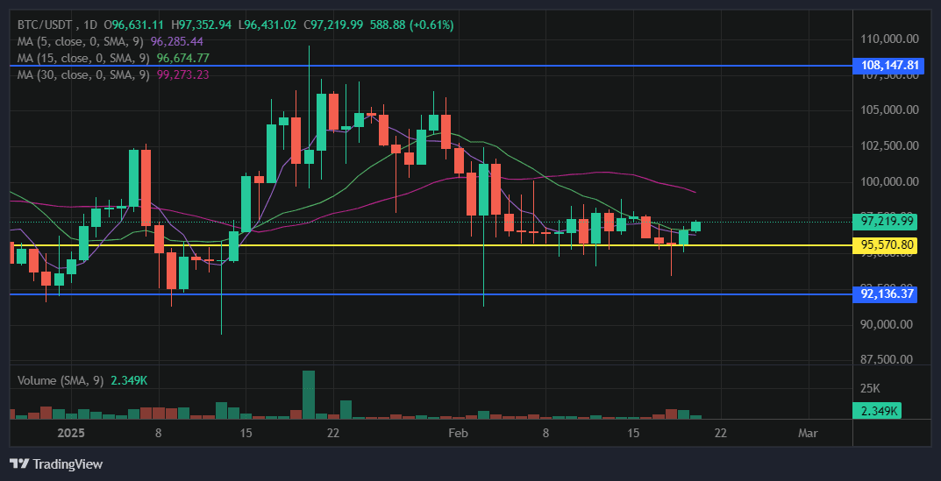Click the tallest green volume bar
Image resolution: width=941 pixels, height=481 pixels.
point(309,394)
